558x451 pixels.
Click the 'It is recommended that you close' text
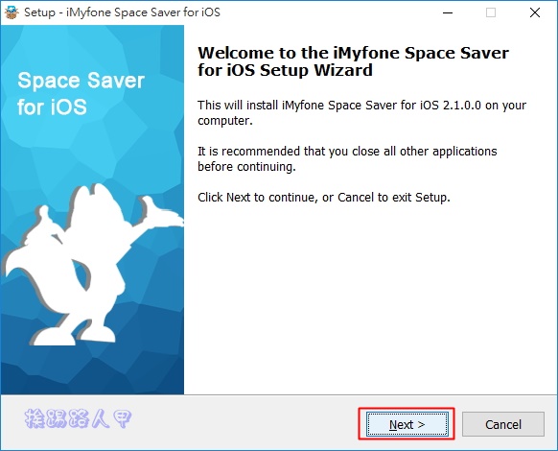(x=347, y=158)
